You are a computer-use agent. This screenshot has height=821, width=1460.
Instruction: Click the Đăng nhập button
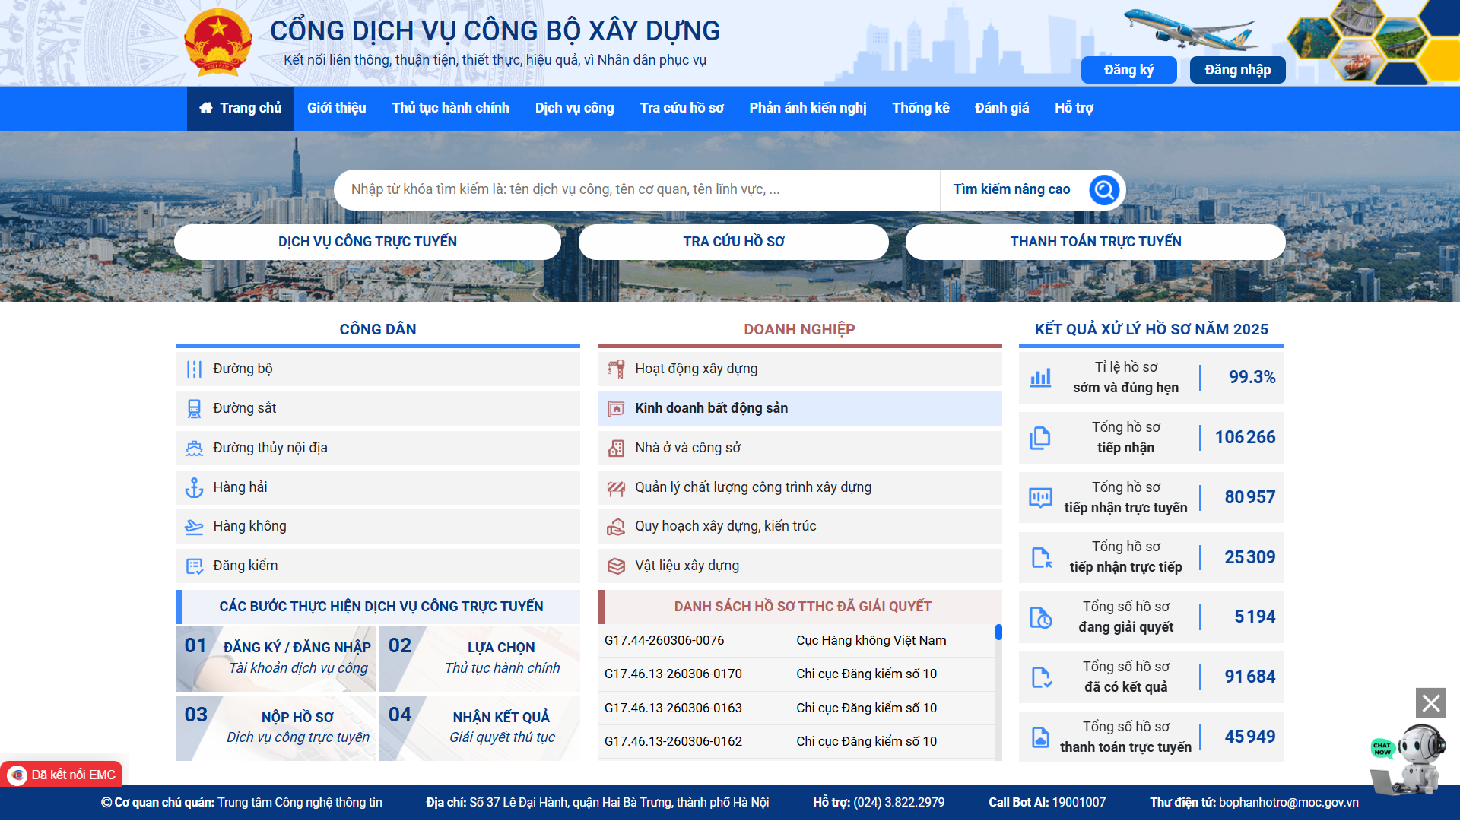1236,69
